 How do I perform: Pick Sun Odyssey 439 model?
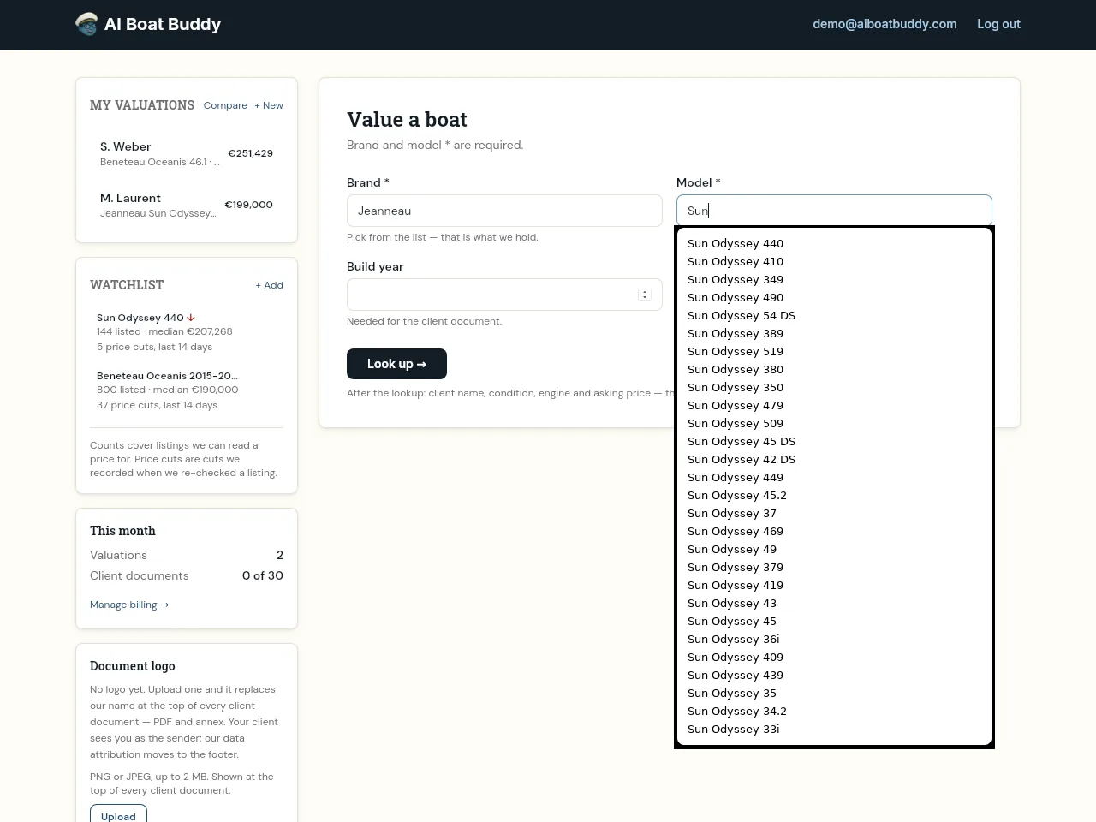[x=834, y=675]
